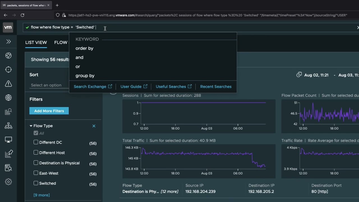
Task: Expand the left sidebar with double chevron
Action: pyautogui.click(x=8, y=42)
